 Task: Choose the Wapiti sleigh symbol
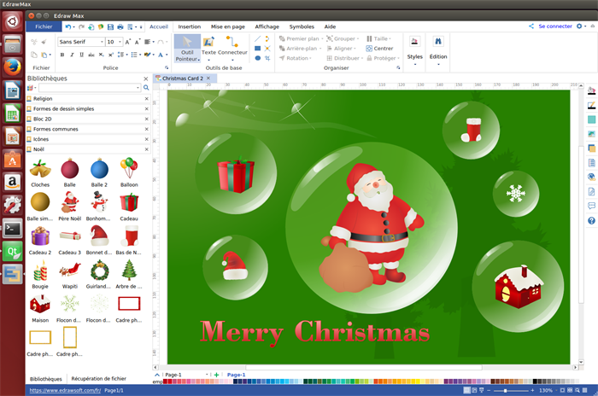[70, 274]
